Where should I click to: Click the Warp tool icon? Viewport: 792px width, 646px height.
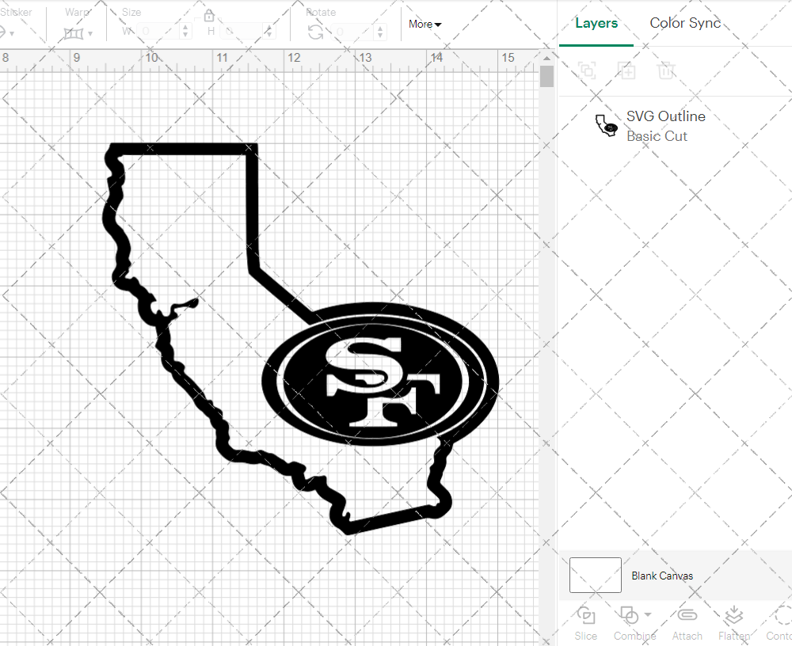tap(73, 34)
